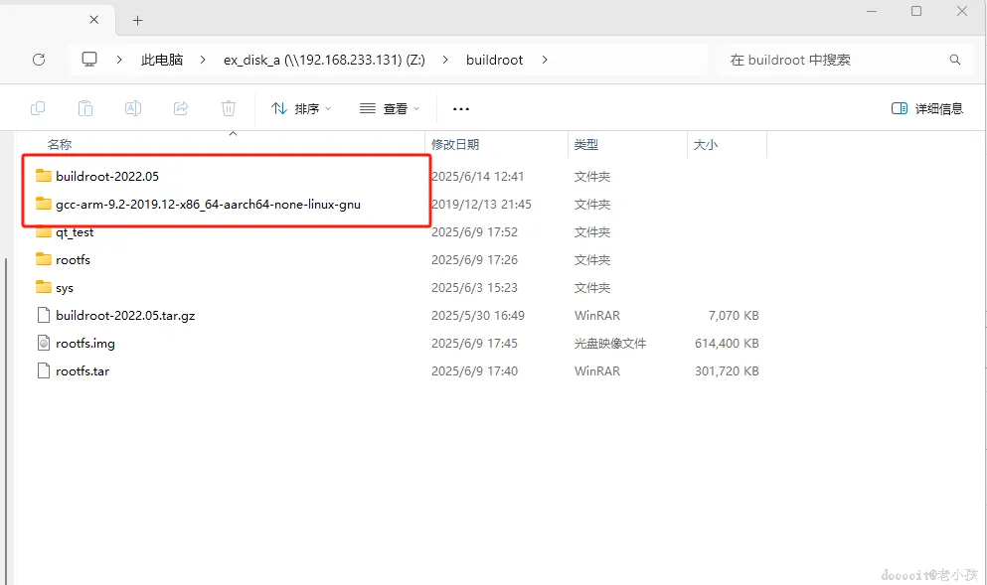Click the Delete icon in the toolbar
The height and width of the screenshot is (585, 987).
(229, 108)
